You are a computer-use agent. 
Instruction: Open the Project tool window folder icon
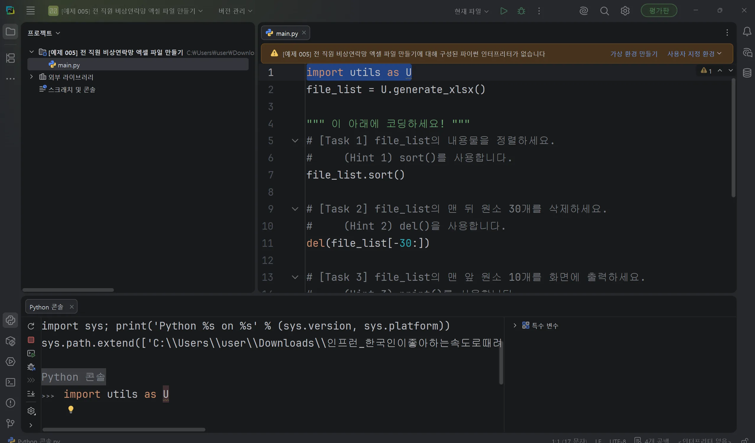11,31
